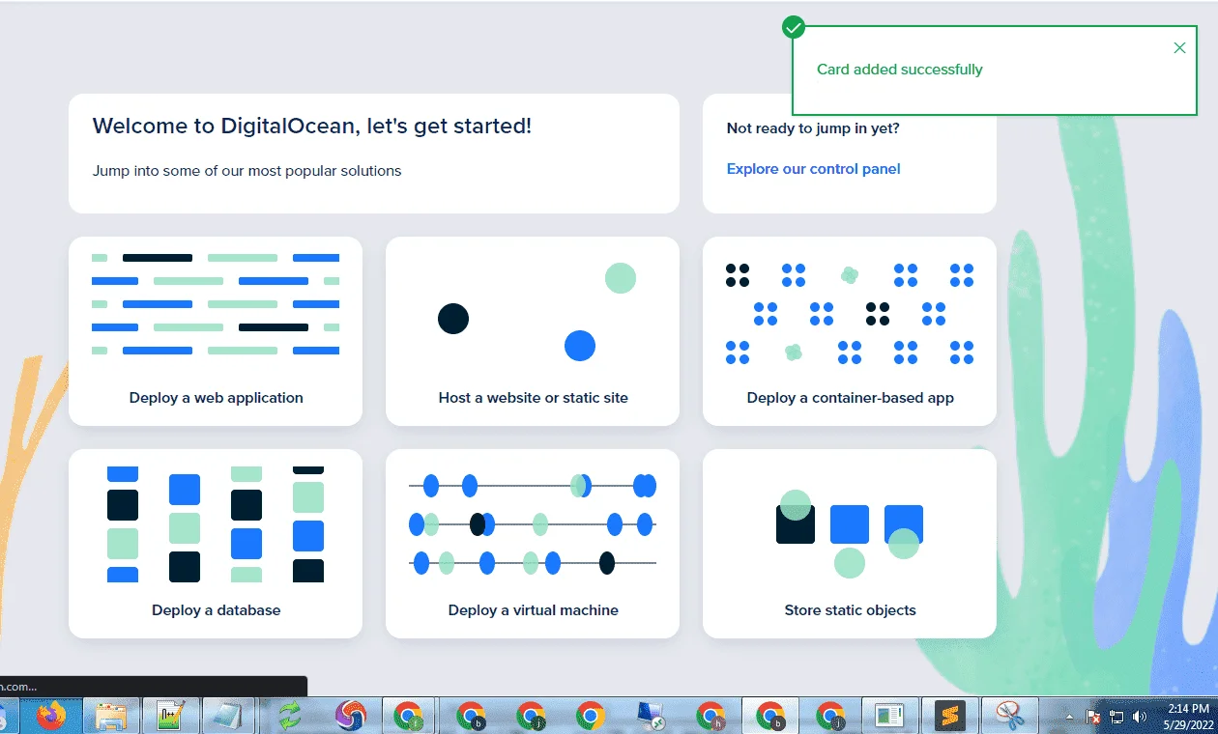Show hidden system tray icons

[1069, 717]
